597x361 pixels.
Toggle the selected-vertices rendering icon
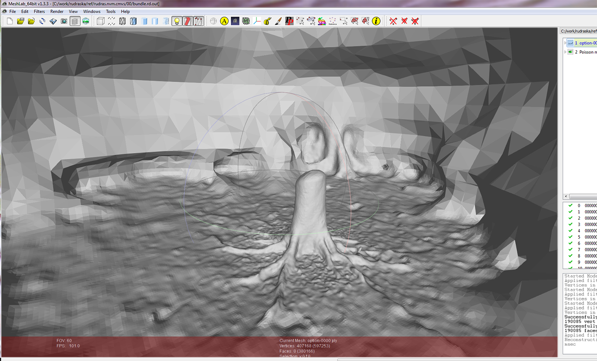click(199, 21)
